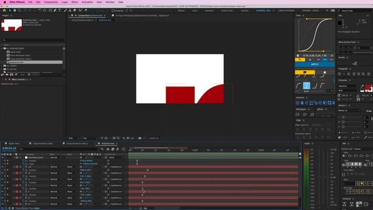Open the Footage viewer tab
Viewport: 373px width, 210px height.
click(x=142, y=16)
